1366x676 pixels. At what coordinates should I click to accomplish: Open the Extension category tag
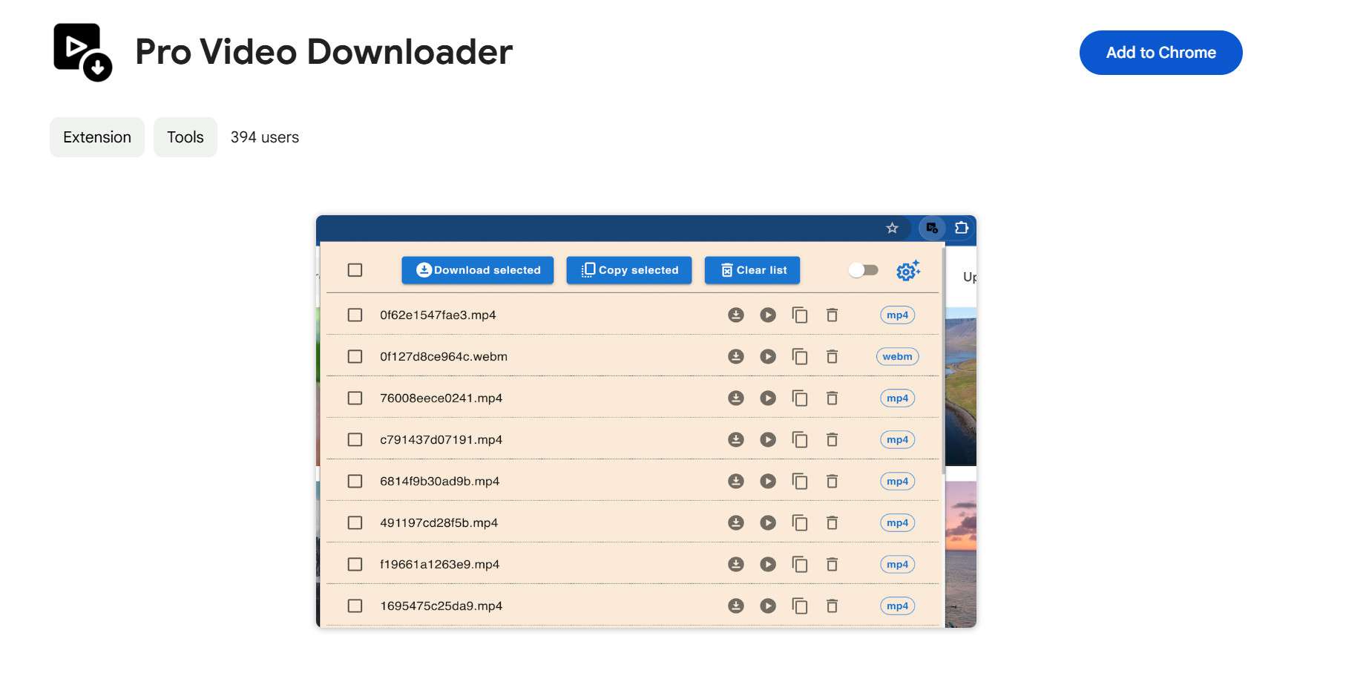(x=96, y=137)
